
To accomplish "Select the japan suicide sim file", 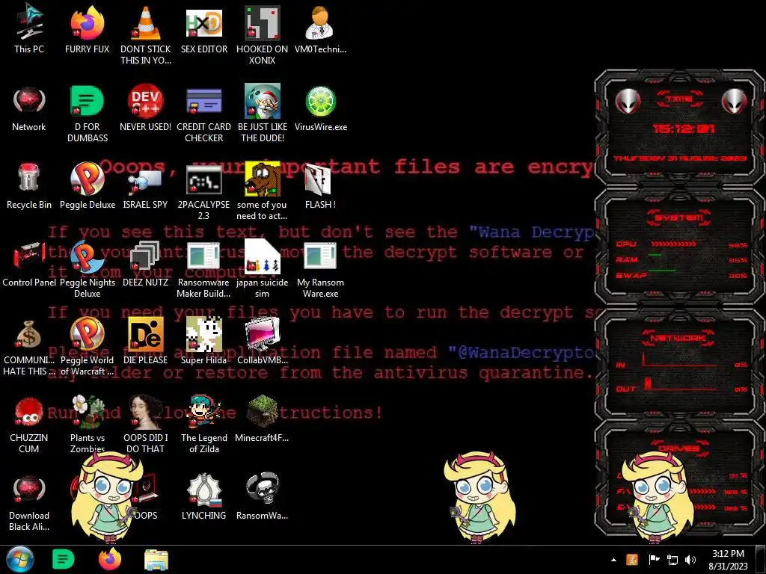I will point(262,256).
